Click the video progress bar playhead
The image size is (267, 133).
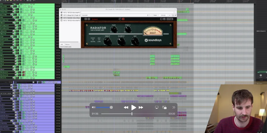[132, 114]
